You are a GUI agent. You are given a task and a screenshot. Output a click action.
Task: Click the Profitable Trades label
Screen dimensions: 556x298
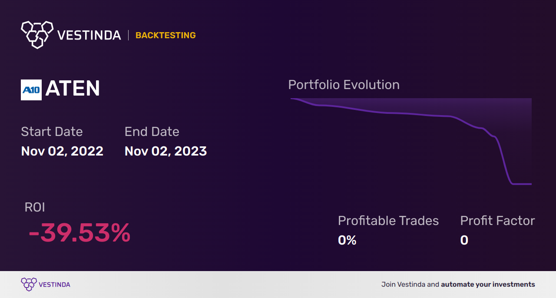coord(388,221)
